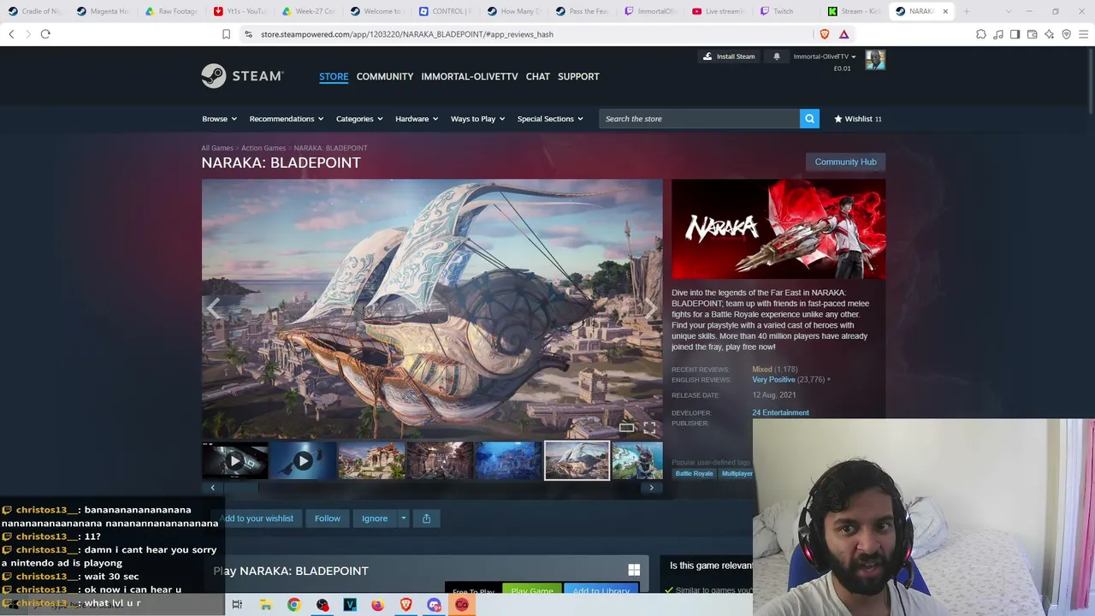Image resolution: width=1095 pixels, height=616 pixels.
Task: Open the Special Sections dropdown
Action: click(x=550, y=119)
